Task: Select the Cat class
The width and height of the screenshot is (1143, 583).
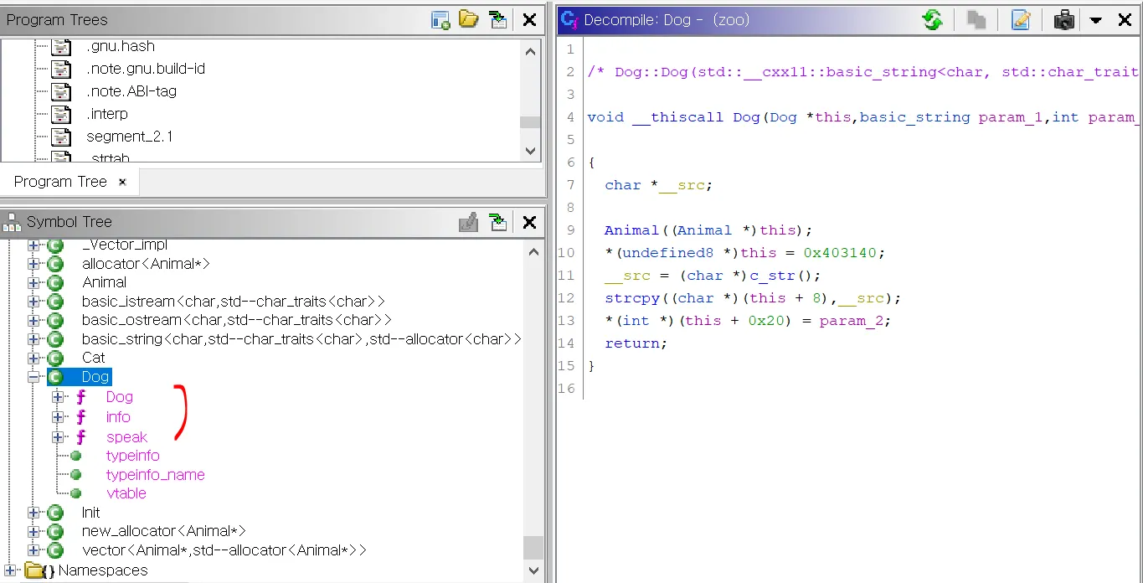Action: click(93, 358)
